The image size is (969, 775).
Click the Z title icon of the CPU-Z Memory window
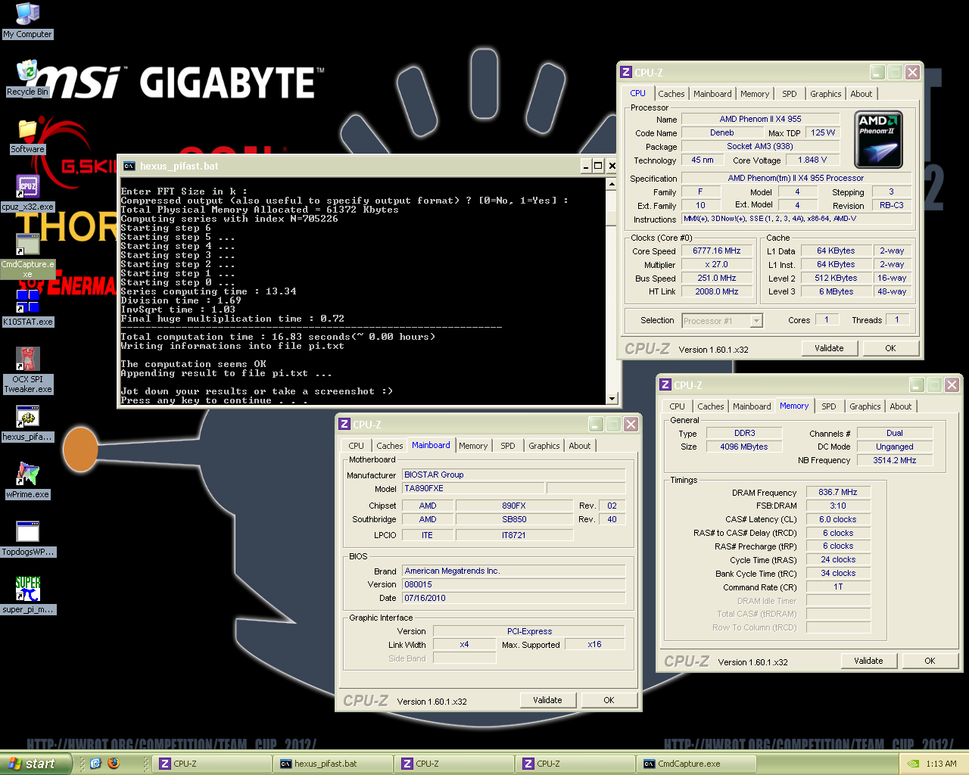(665, 385)
